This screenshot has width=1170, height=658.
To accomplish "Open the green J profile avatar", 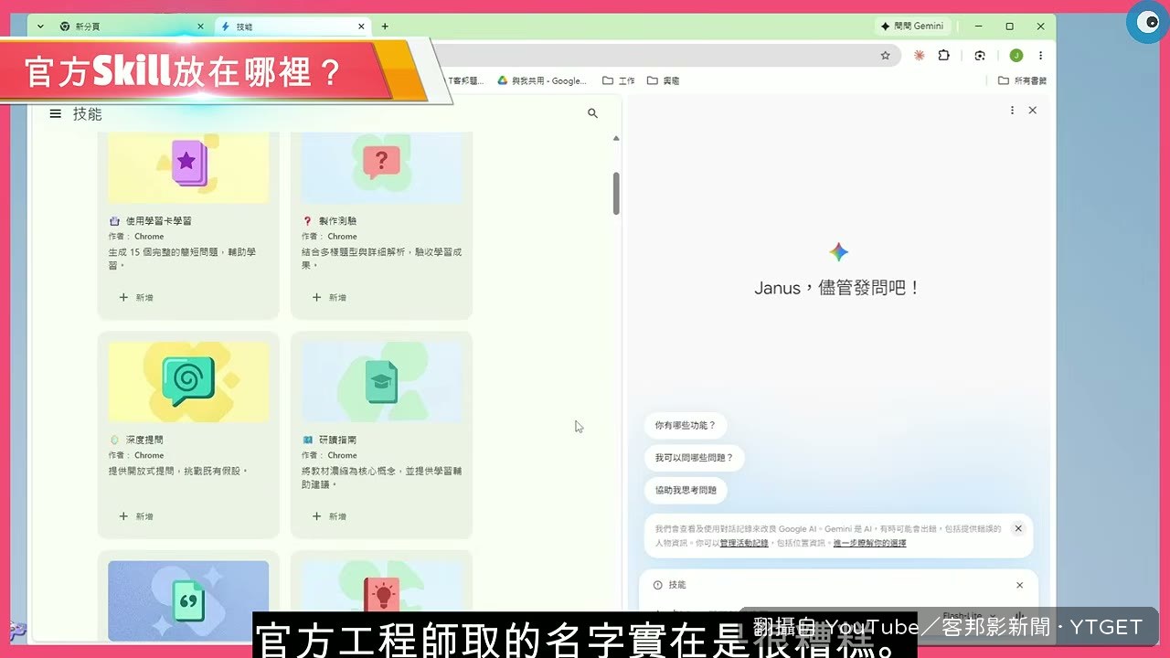I will (x=1016, y=55).
